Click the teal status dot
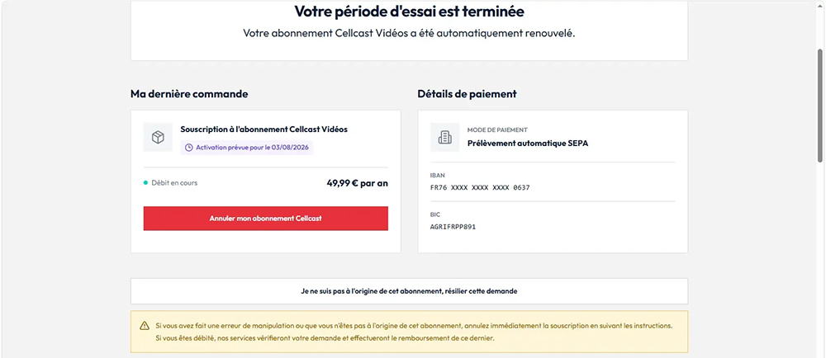 tap(146, 183)
